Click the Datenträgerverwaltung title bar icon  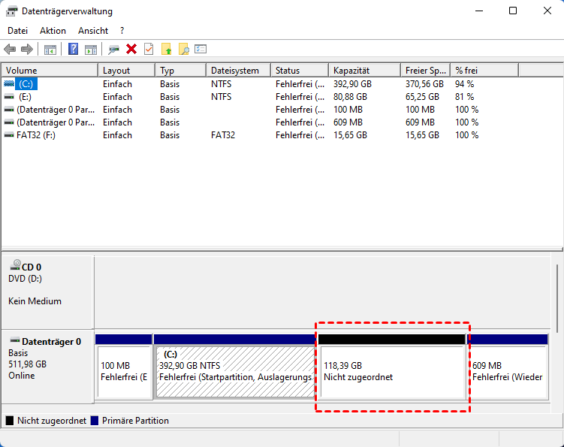11,11
